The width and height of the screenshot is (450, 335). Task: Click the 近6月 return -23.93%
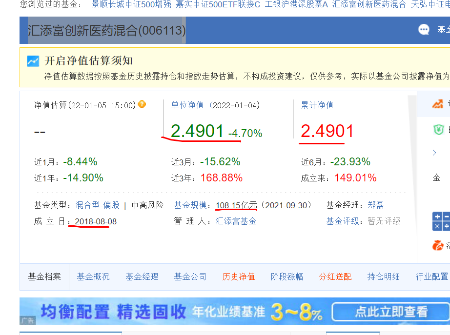pyautogui.click(x=350, y=162)
